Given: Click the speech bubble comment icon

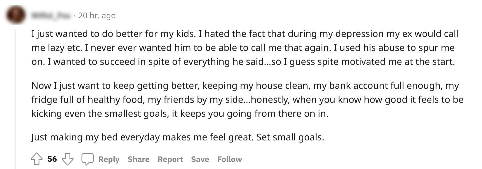Looking at the screenshot, I should click(x=88, y=159).
